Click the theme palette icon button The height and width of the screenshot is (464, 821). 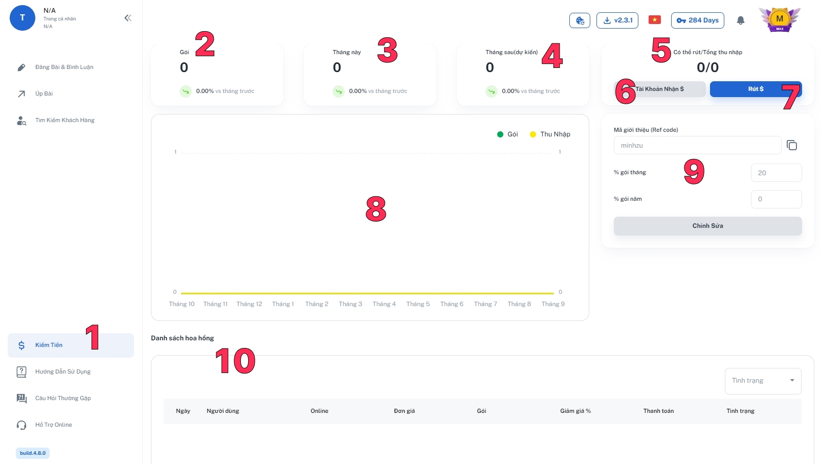(580, 20)
